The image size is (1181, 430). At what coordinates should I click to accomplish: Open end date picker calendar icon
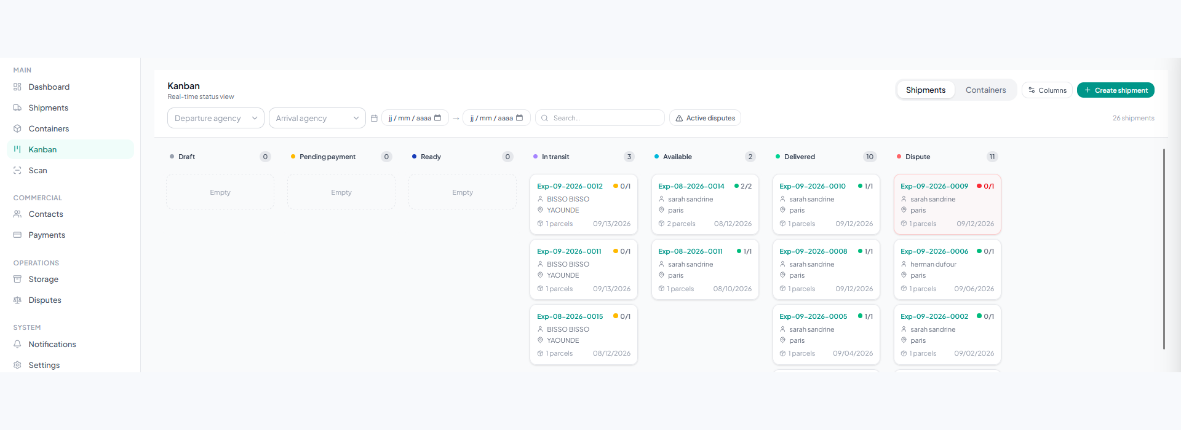click(x=520, y=118)
